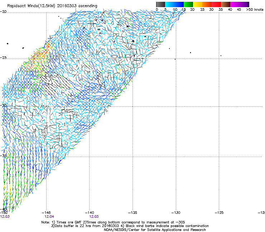
Task: Choose the brown 35–40 knots legend swatch
Action: [x=226, y=4]
